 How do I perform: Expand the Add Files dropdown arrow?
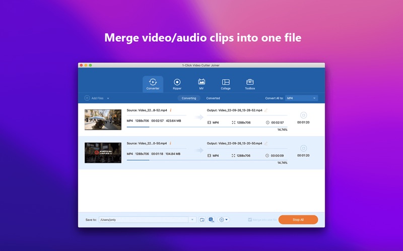pos(108,98)
